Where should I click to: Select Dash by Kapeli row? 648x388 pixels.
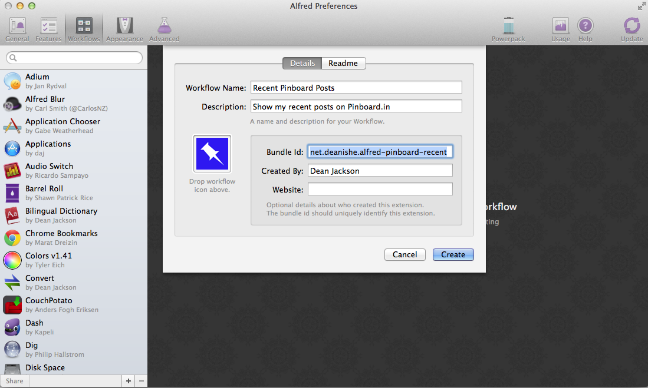point(74,327)
